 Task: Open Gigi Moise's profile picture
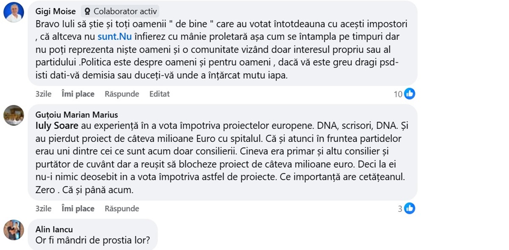14,12
